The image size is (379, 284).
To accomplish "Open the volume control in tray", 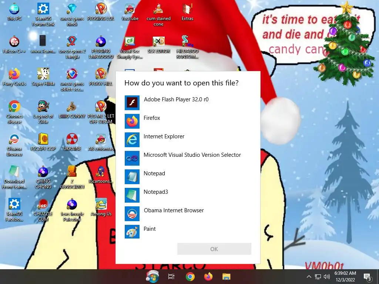I will [x=327, y=277].
